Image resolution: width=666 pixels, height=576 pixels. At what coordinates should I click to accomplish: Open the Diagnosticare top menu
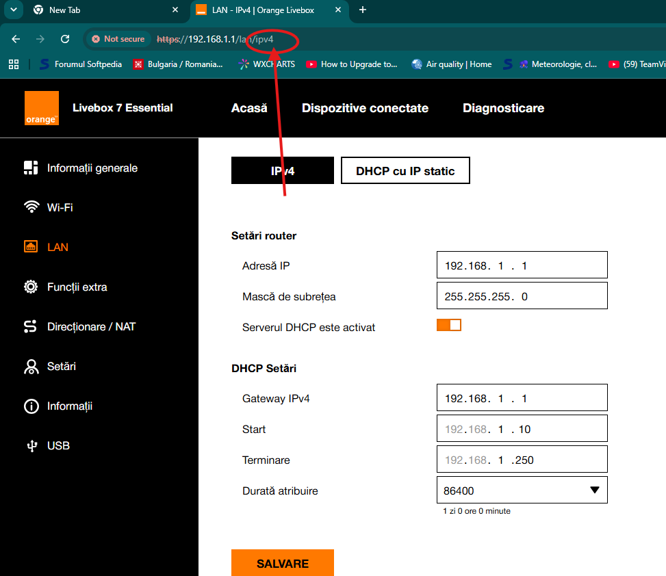[x=503, y=108]
